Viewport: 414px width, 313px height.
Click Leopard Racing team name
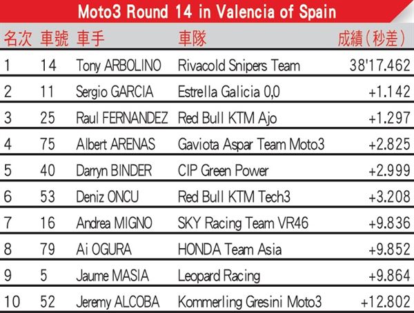pos(219,276)
